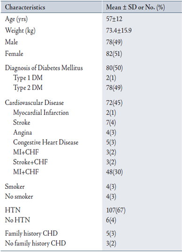Click the Cardiovascular Disease row label

(34, 103)
